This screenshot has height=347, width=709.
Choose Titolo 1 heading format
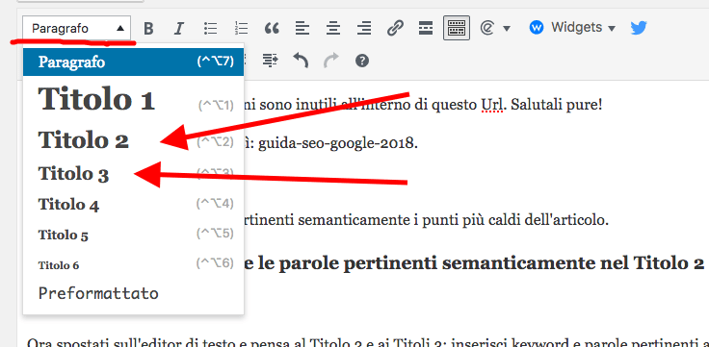(x=133, y=99)
